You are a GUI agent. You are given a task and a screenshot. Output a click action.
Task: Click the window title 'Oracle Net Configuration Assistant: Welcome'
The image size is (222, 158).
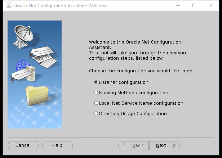click(61, 6)
